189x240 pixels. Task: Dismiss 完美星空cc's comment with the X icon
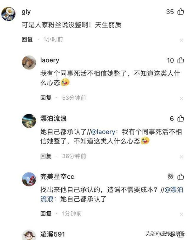pos(181,214)
